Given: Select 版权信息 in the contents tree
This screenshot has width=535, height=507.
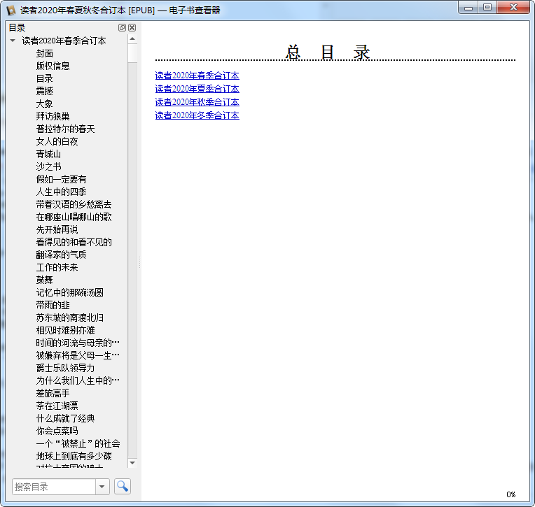Looking at the screenshot, I should pyautogui.click(x=53, y=66).
